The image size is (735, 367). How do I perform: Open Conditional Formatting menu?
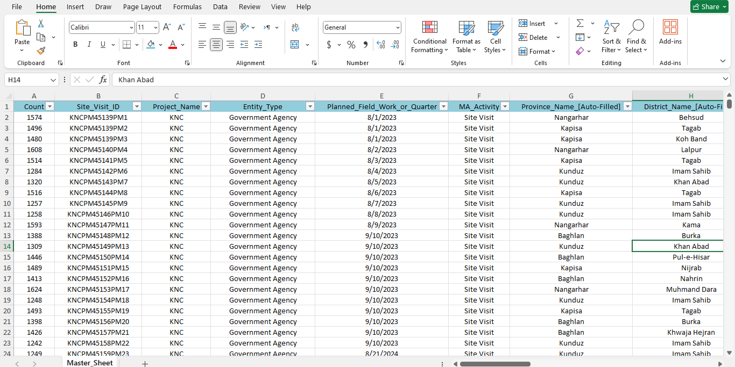click(429, 37)
